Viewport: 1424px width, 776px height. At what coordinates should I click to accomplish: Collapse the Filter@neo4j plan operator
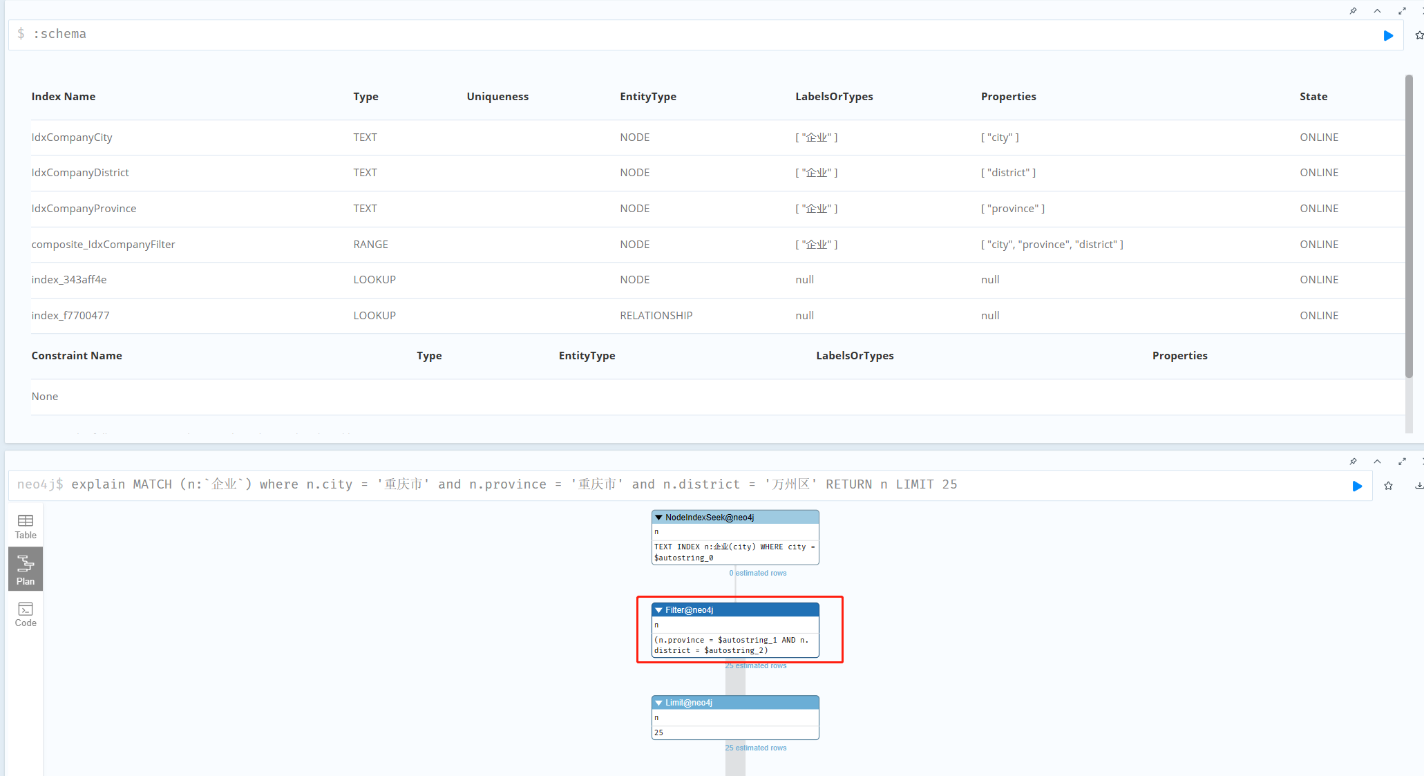point(659,610)
